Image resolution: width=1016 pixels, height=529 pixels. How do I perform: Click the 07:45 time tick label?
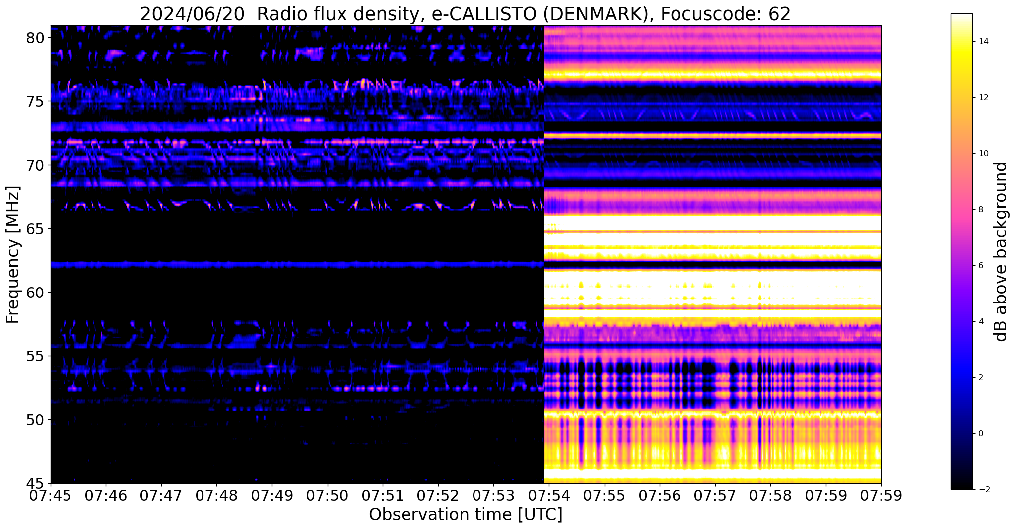(51, 497)
